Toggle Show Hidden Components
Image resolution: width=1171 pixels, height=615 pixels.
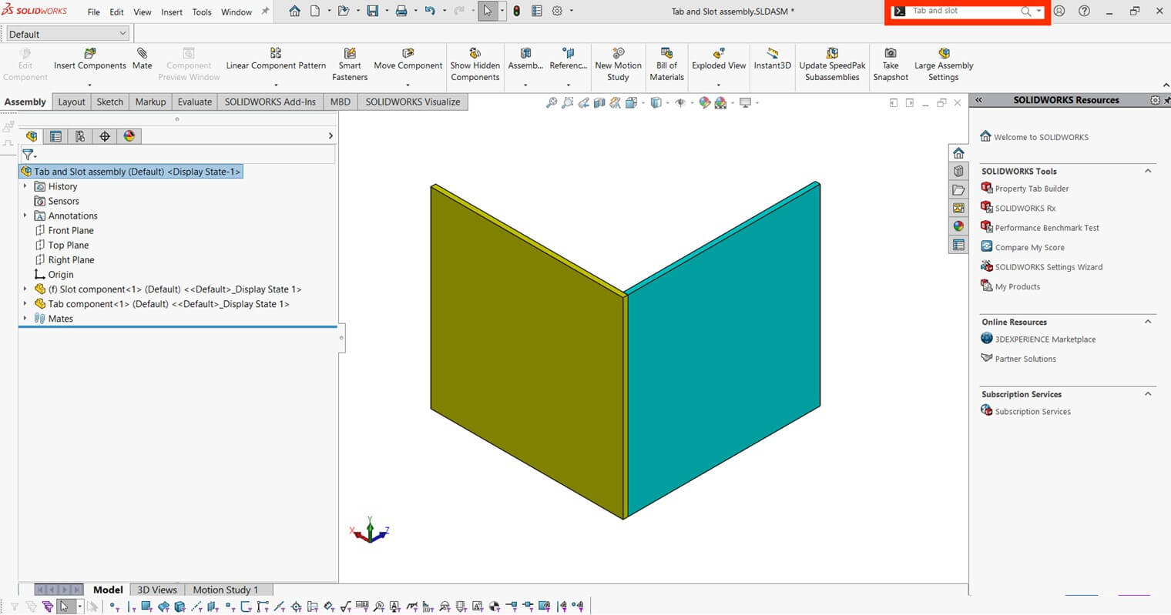point(475,54)
